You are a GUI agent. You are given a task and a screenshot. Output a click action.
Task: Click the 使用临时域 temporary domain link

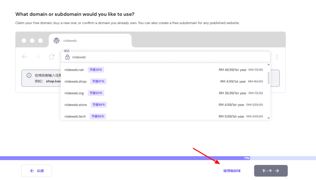(232, 171)
